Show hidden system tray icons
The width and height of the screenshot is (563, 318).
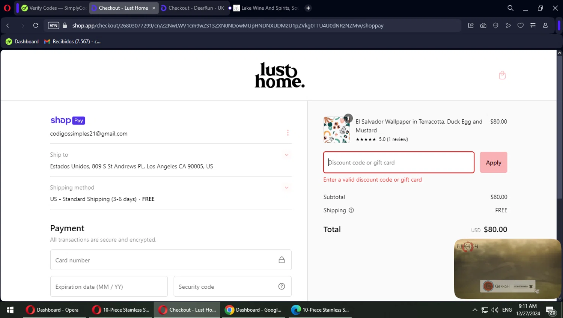pyautogui.click(x=475, y=310)
